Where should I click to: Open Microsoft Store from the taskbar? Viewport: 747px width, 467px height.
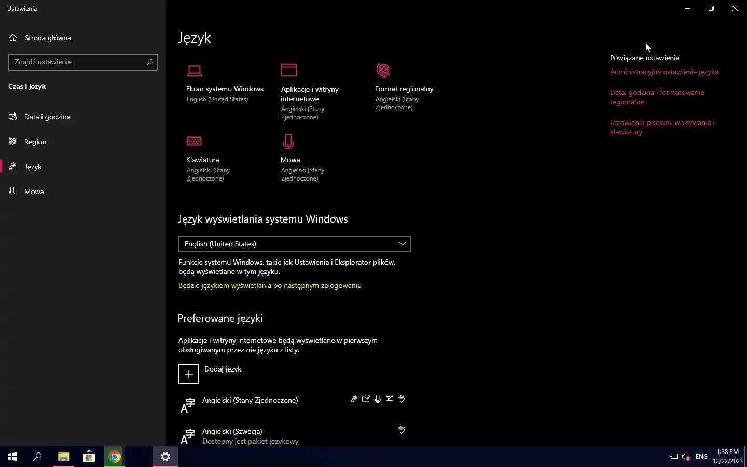(89, 457)
